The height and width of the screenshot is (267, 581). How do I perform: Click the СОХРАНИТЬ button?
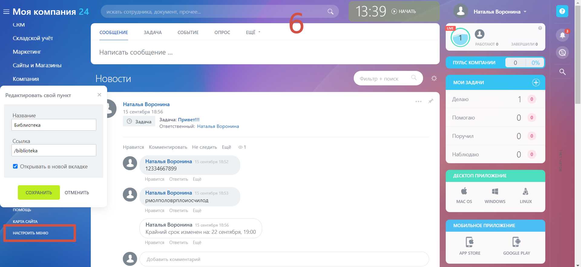tap(39, 192)
